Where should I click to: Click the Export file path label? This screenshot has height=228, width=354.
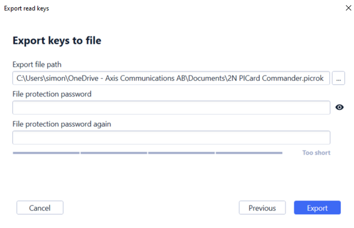point(37,65)
